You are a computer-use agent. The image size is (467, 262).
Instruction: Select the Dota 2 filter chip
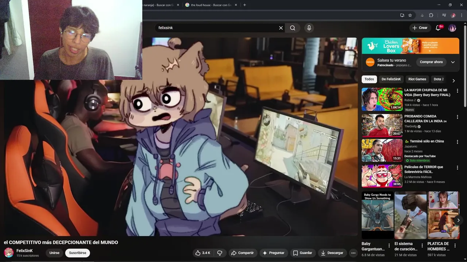pos(439,79)
